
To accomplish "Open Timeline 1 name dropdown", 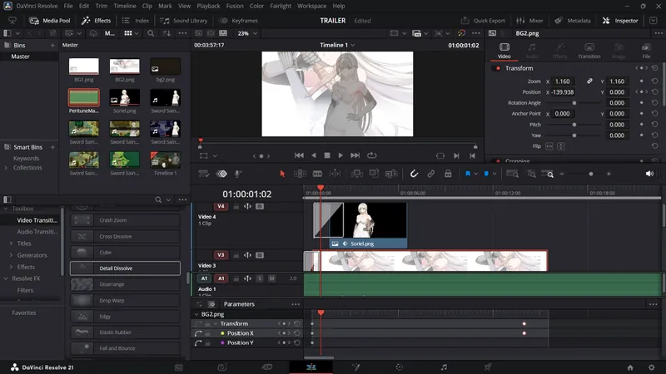I will [337, 45].
